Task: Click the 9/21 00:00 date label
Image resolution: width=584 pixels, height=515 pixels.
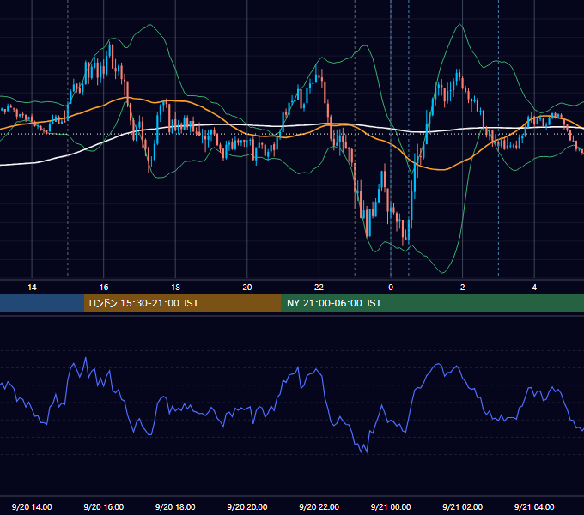Action: click(391, 506)
